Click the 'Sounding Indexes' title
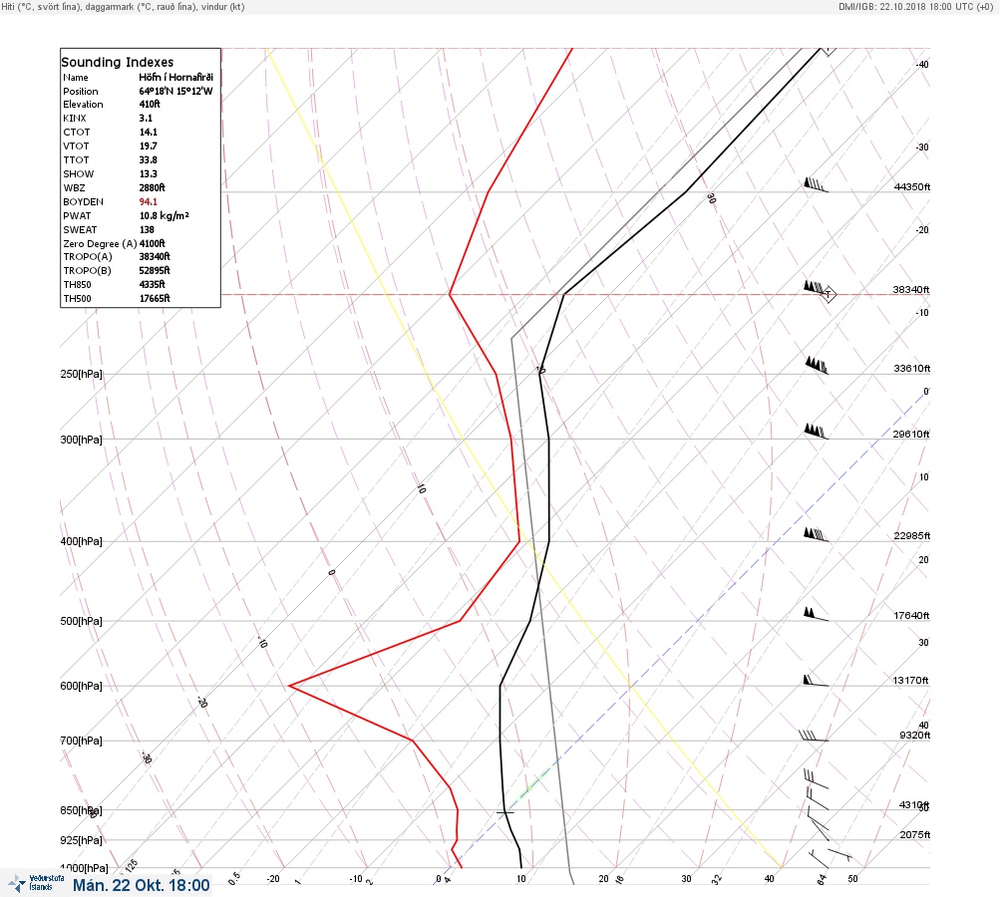1000x897 pixels. pyautogui.click(x=118, y=62)
